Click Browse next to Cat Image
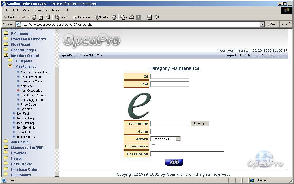 pyautogui.click(x=200, y=124)
